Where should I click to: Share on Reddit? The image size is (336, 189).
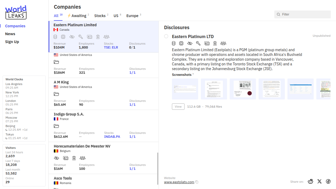(x=311, y=181)
